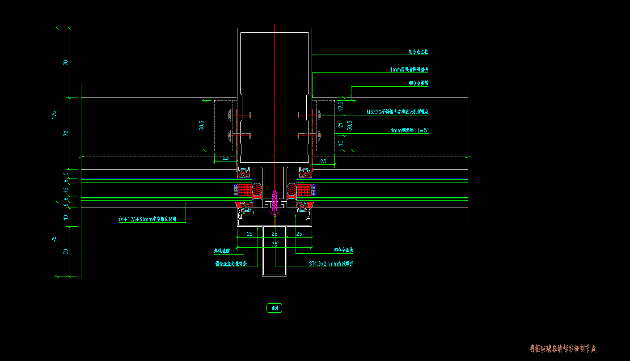Screen dimensions: 630x361
Task: Select the 弹性橡胶 annotation text
Action: coord(222,251)
